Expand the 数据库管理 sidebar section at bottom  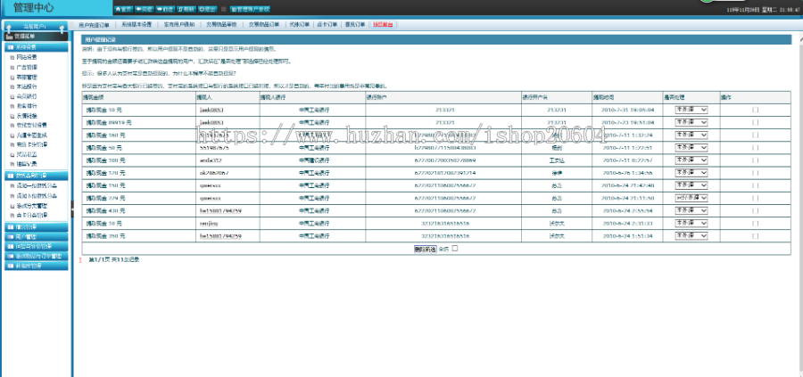36,266
